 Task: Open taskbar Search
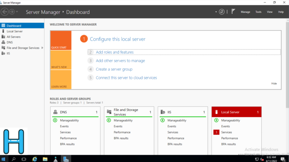(14, 159)
